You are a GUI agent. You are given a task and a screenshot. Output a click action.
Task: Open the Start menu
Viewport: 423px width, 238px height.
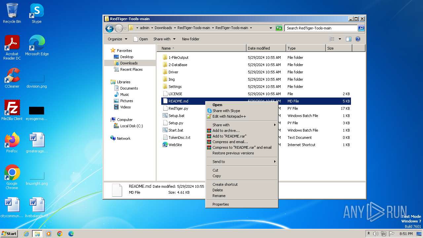coord(9,233)
